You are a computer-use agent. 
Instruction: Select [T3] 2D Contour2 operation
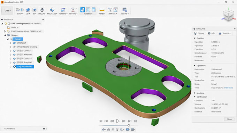[24, 58]
